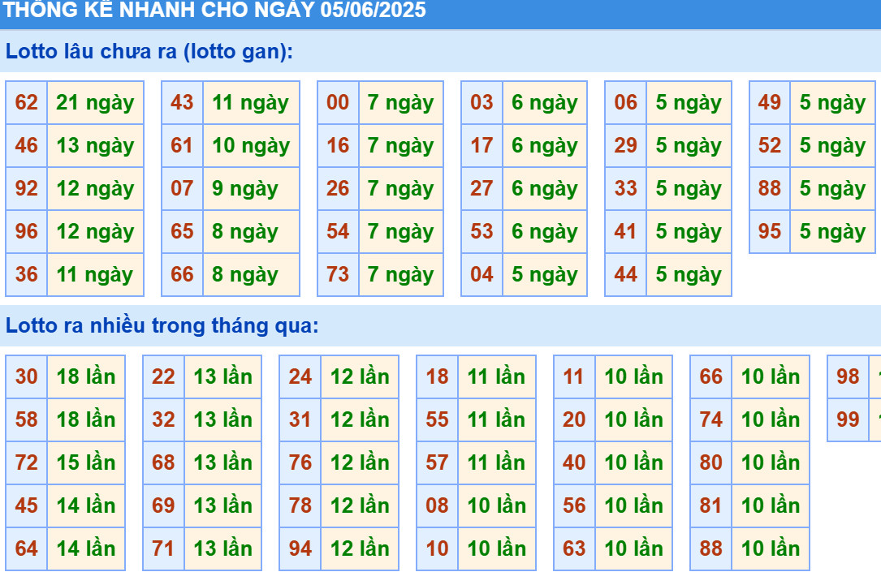Image resolution: width=881 pixels, height=572 pixels.
Task: Click the cell for number 65 with 8 ngày
Action: [181, 231]
